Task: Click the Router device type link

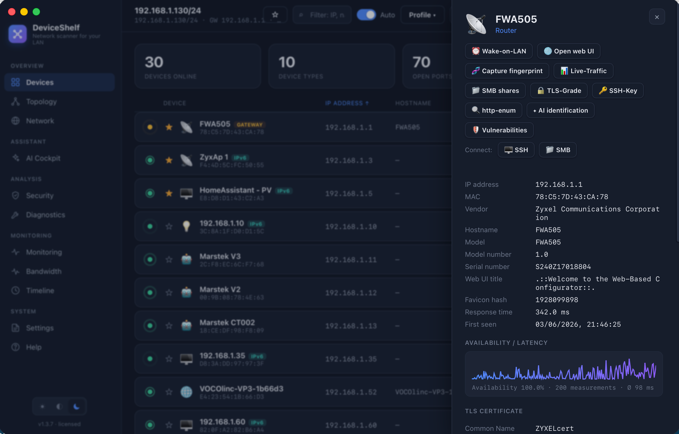Action: 506,30
